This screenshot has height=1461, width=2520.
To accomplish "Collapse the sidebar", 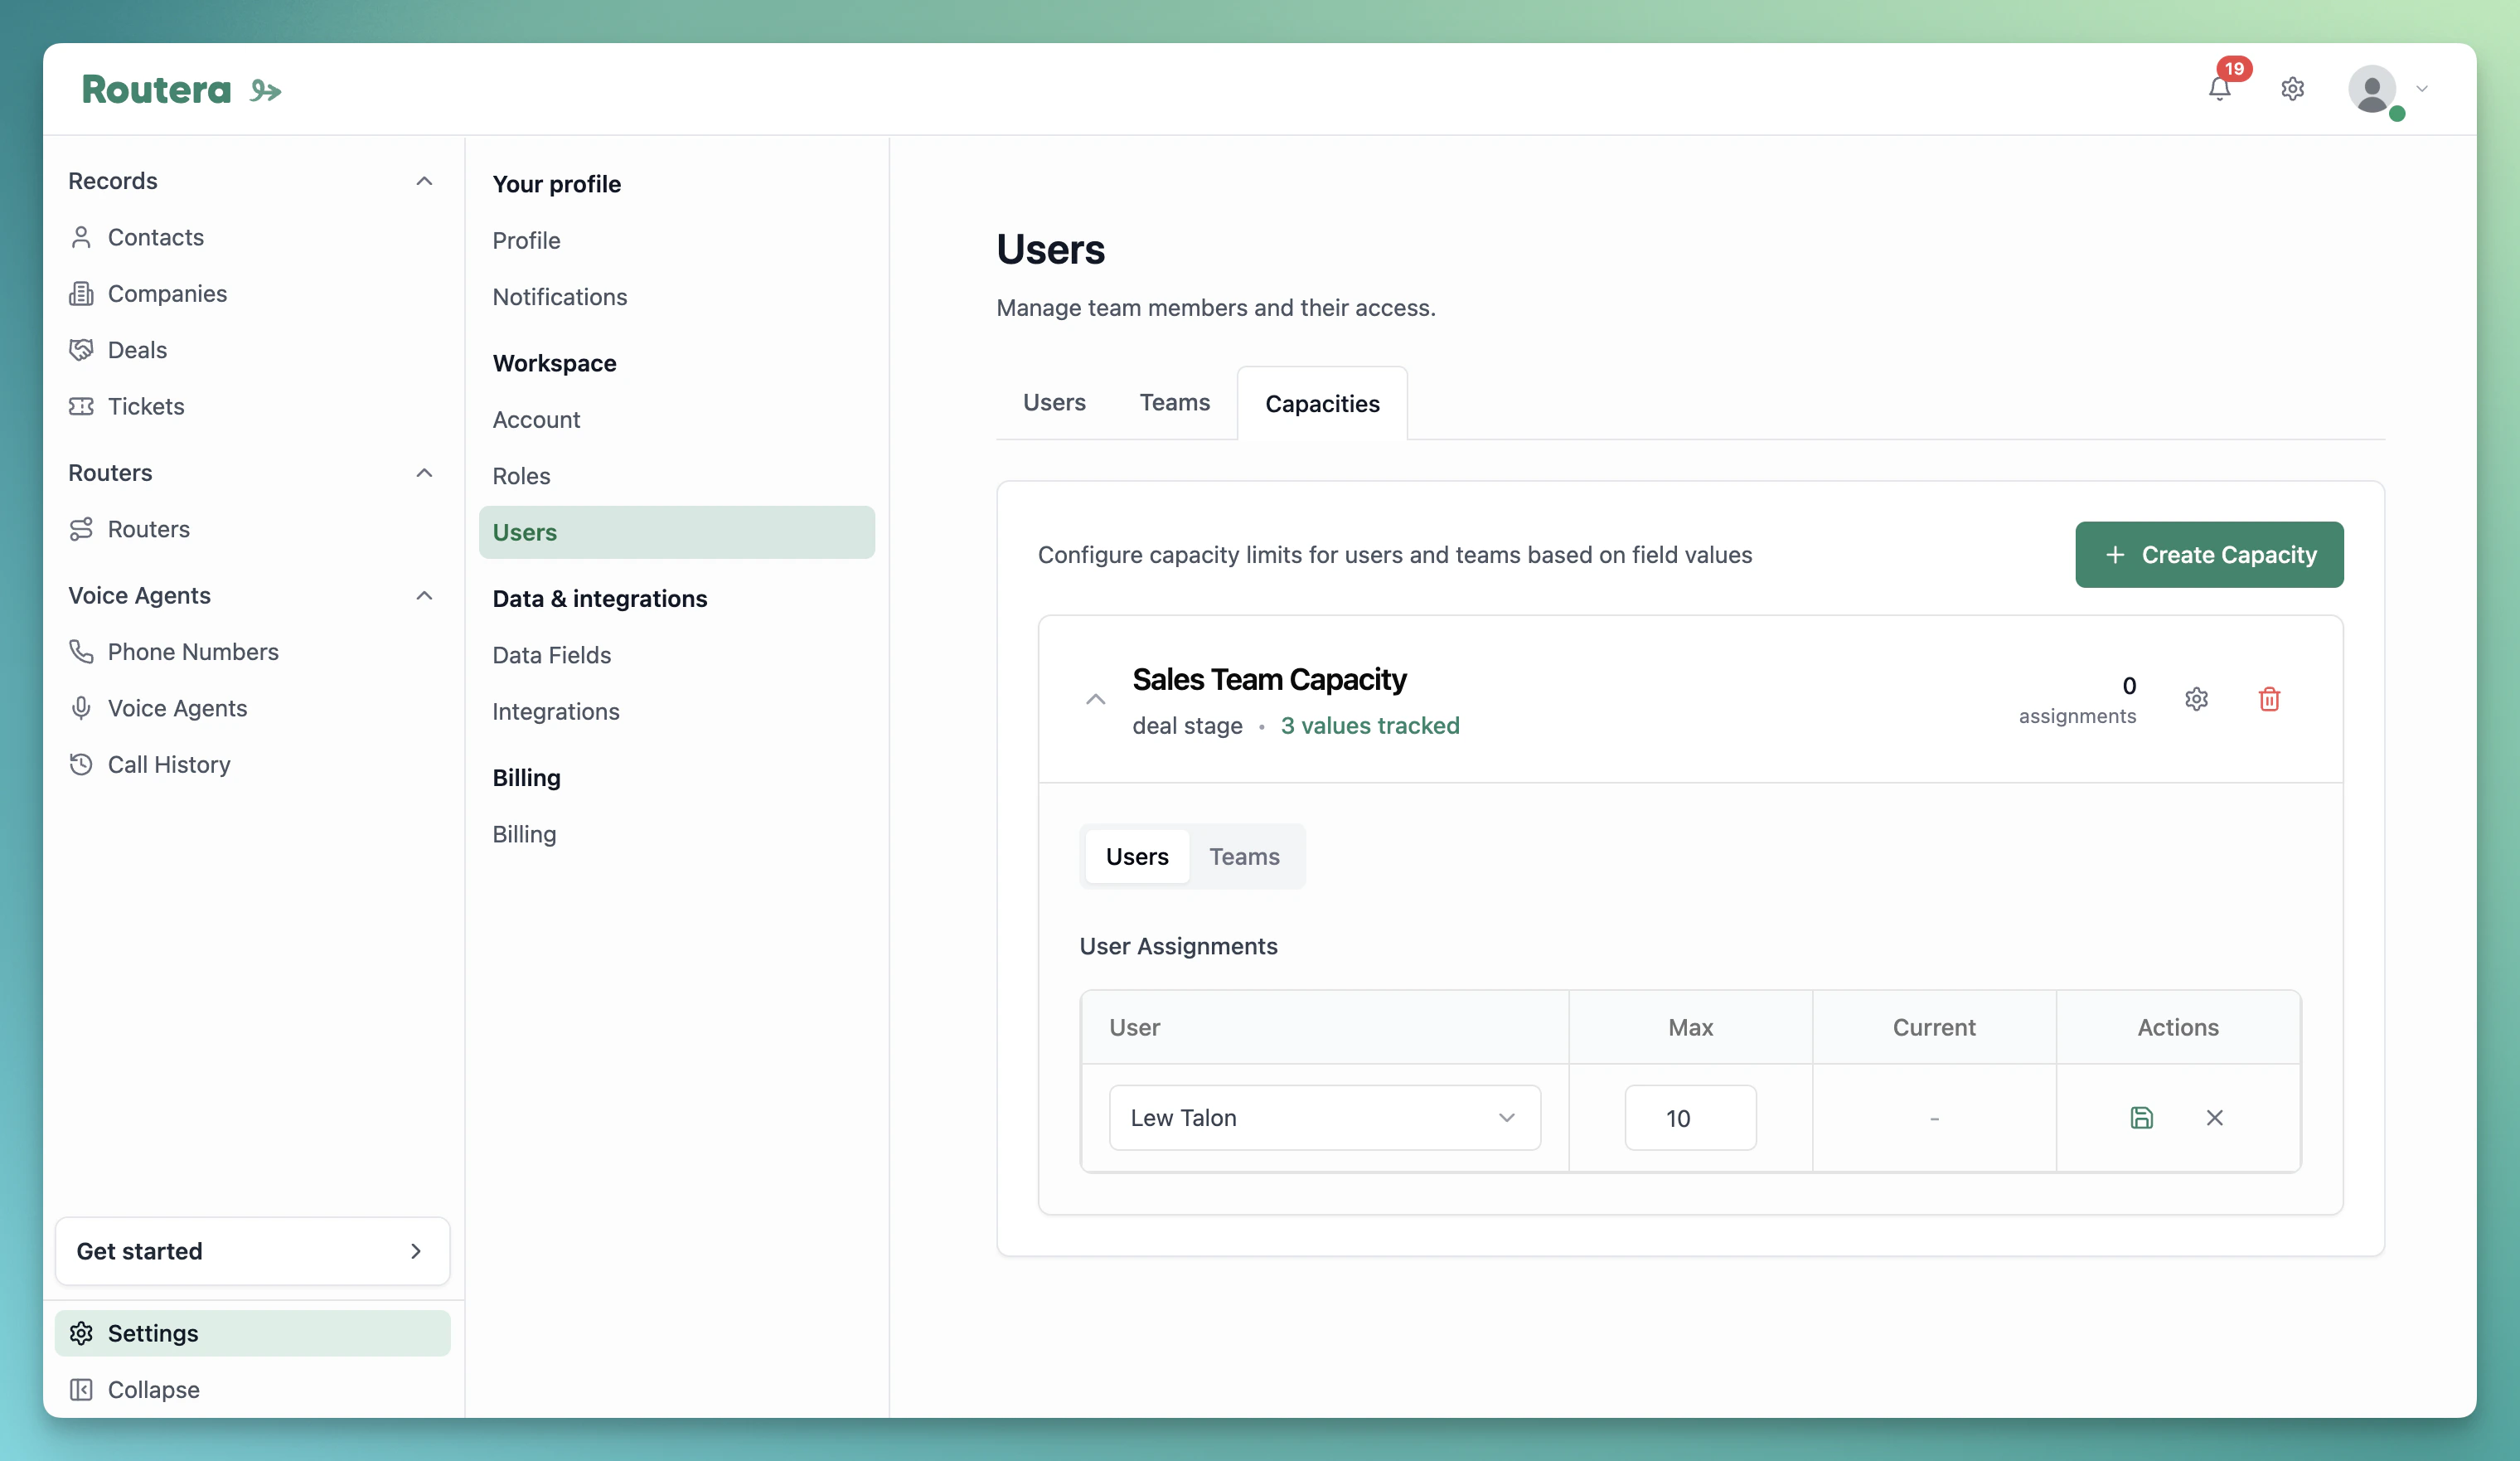I will tap(252, 1389).
